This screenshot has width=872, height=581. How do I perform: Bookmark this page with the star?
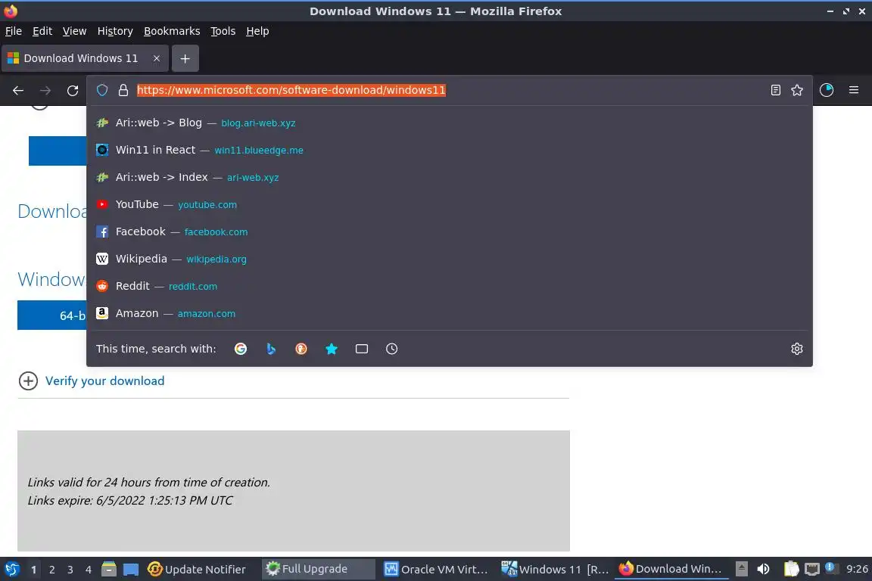point(797,90)
